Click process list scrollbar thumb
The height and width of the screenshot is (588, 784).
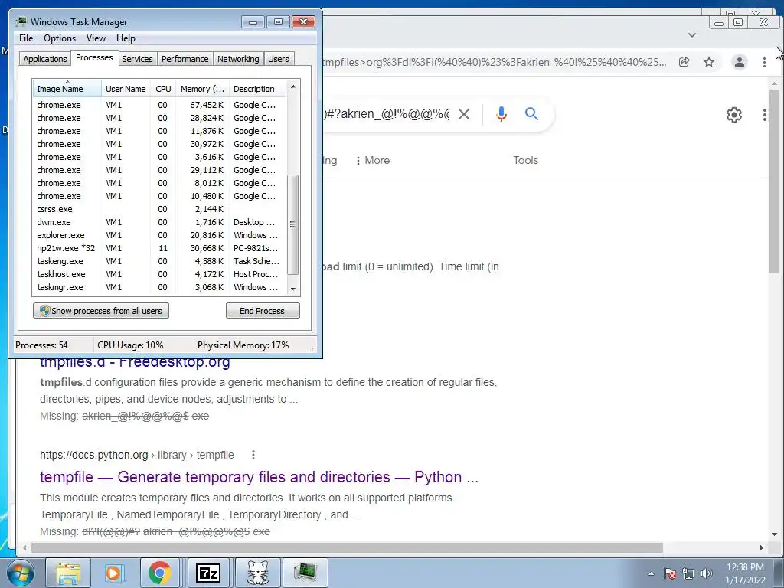pyautogui.click(x=293, y=224)
